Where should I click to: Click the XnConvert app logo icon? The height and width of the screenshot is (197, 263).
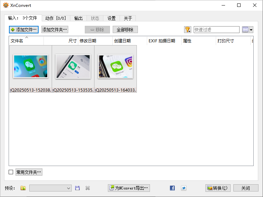point(6,5)
